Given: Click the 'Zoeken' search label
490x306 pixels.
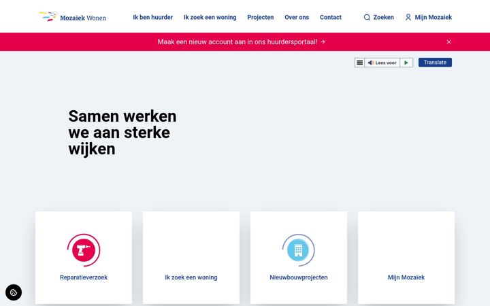Looking at the screenshot, I should coord(383,17).
